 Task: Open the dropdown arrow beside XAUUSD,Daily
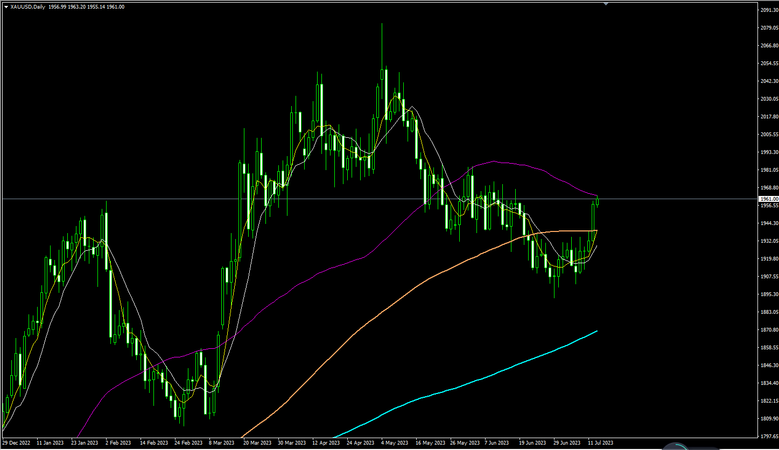[6, 7]
